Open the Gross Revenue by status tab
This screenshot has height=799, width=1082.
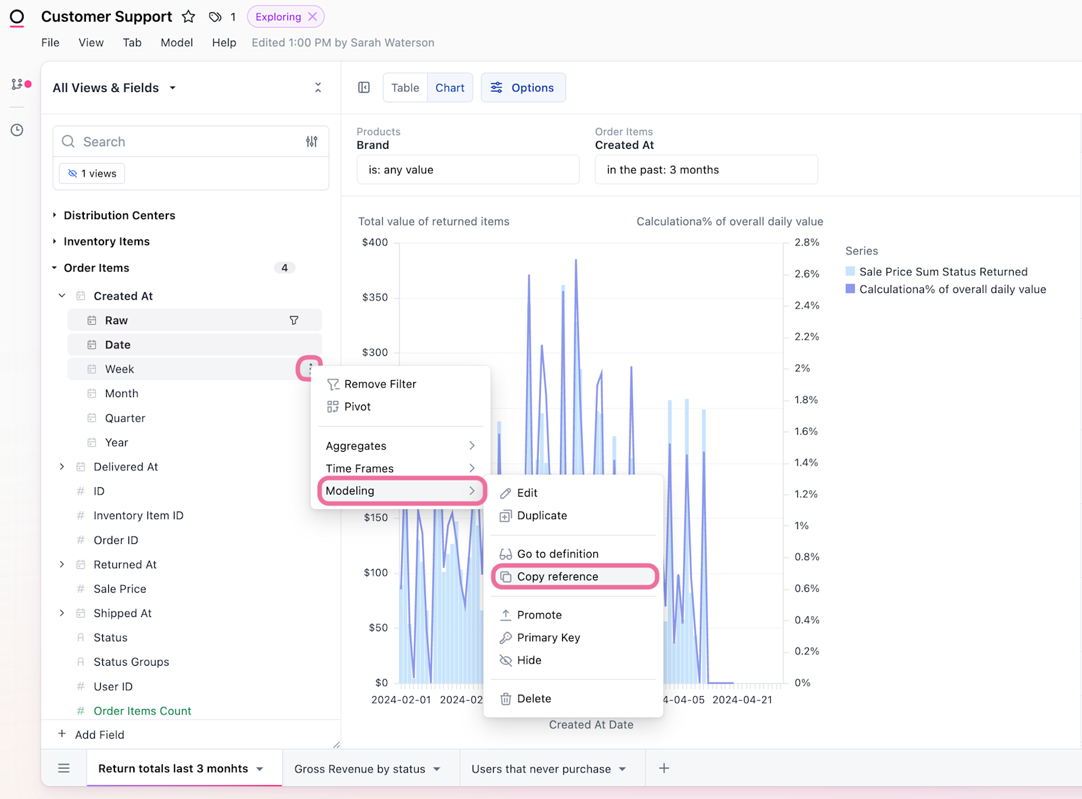[360, 769]
